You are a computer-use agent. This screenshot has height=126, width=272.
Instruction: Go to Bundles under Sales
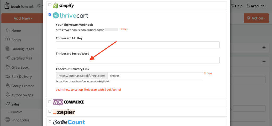click(x=17, y=112)
